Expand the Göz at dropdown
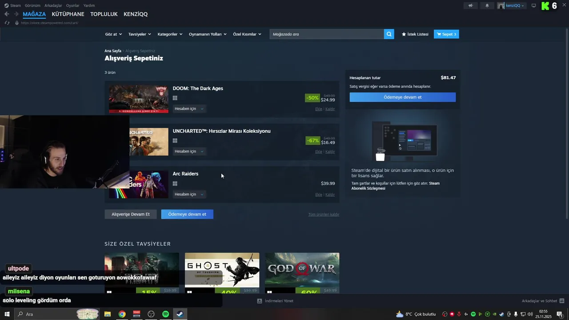This screenshot has height=320, width=569. click(113, 34)
